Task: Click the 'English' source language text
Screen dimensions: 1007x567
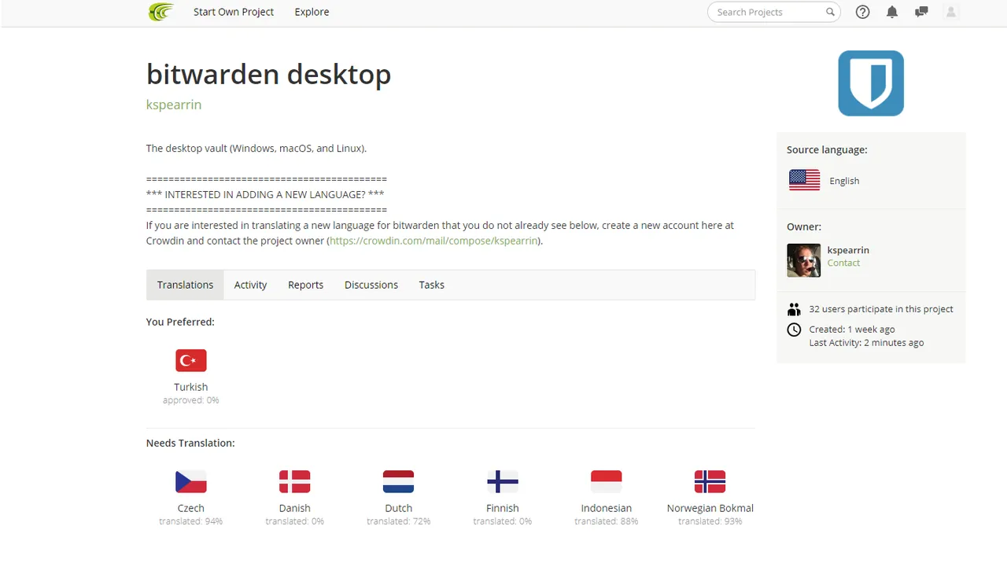Action: pyautogui.click(x=844, y=181)
